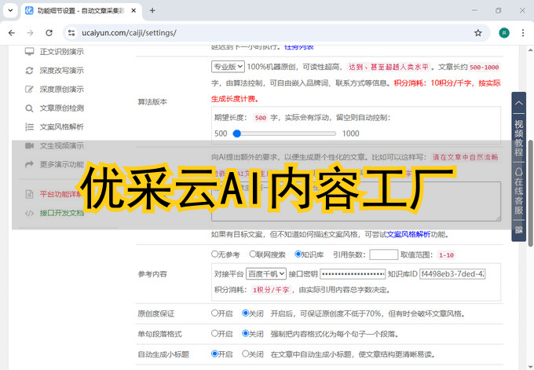Screen dimensions: 534x370
Task: Turn off 自动生成小标题 by choosing 关闭
Action: click(247, 354)
